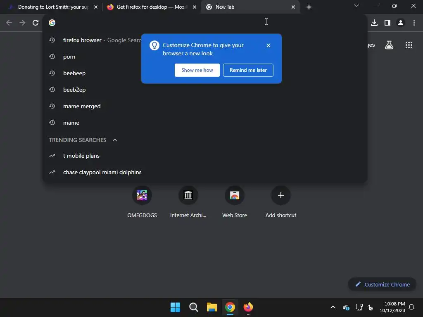Select trending 'chase claypool miami dolphins'

point(205,172)
